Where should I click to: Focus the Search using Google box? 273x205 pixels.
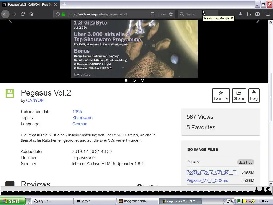tap(198, 14)
